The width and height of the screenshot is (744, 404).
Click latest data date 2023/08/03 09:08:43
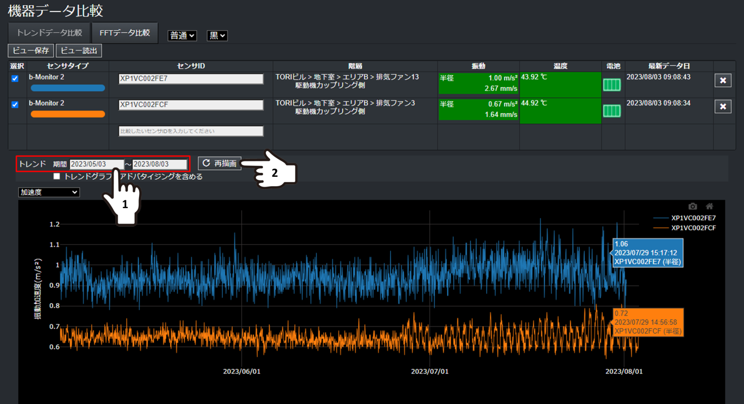point(658,77)
